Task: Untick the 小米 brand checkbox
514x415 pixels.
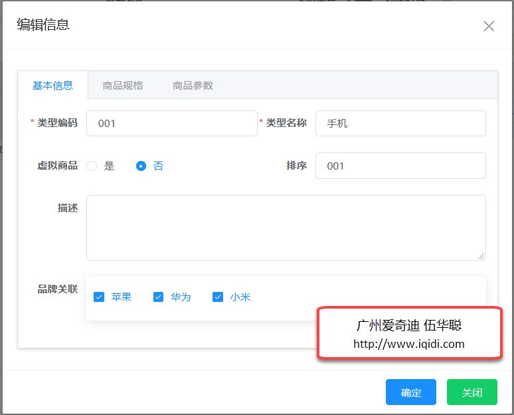Action: 218,297
